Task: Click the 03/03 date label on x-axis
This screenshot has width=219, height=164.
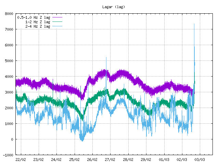Action: click(x=200, y=160)
